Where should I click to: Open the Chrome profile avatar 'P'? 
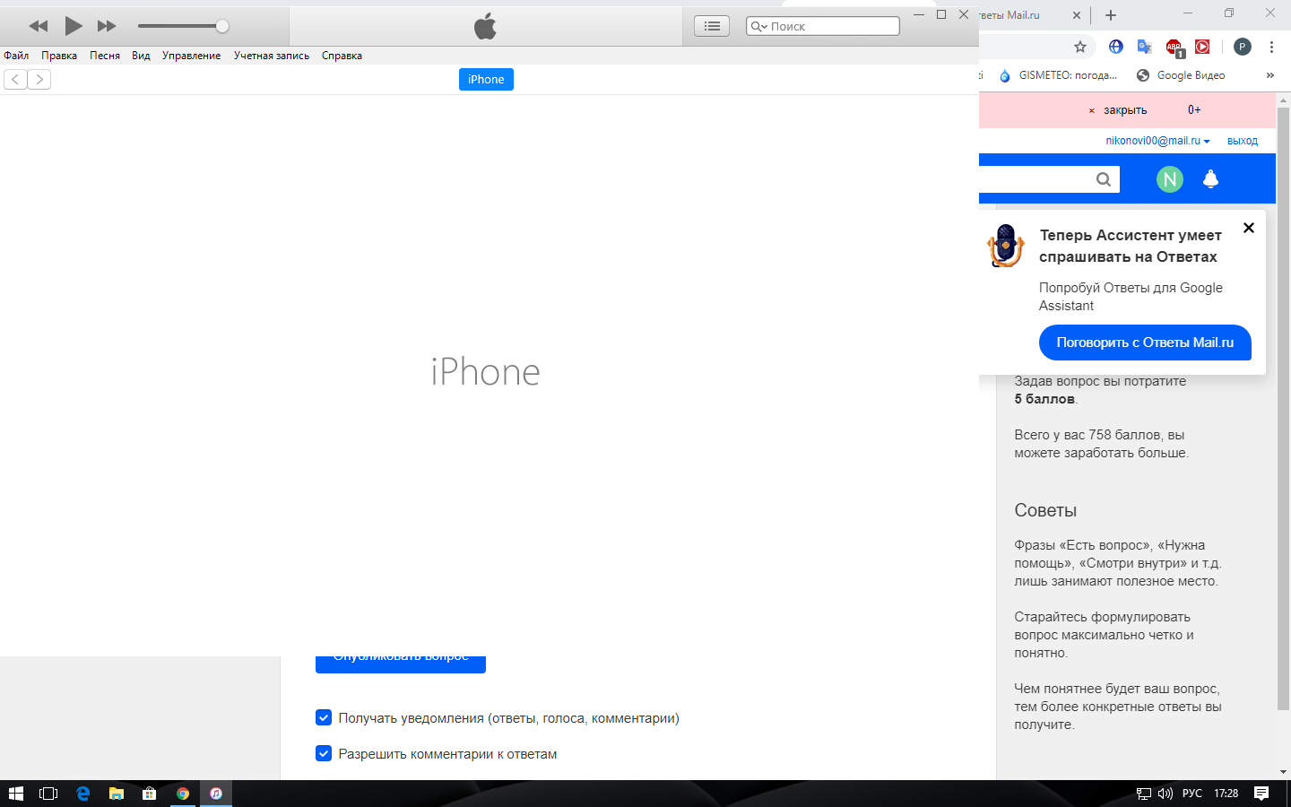point(1243,47)
